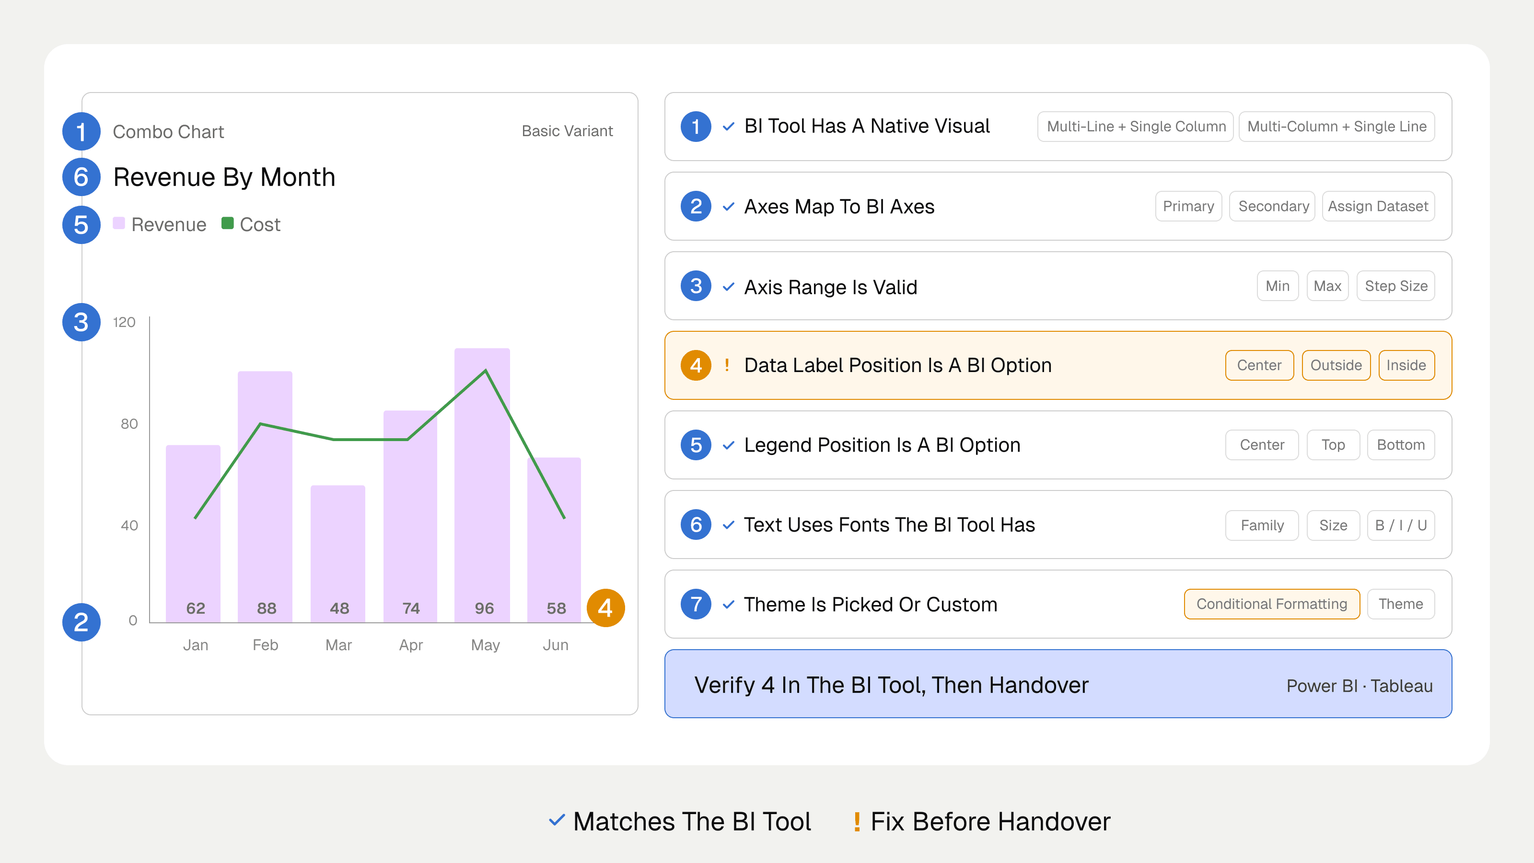Choose the Secondary axis chip

[x=1273, y=206]
